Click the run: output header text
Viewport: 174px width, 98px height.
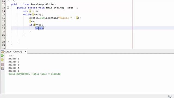click(11, 56)
